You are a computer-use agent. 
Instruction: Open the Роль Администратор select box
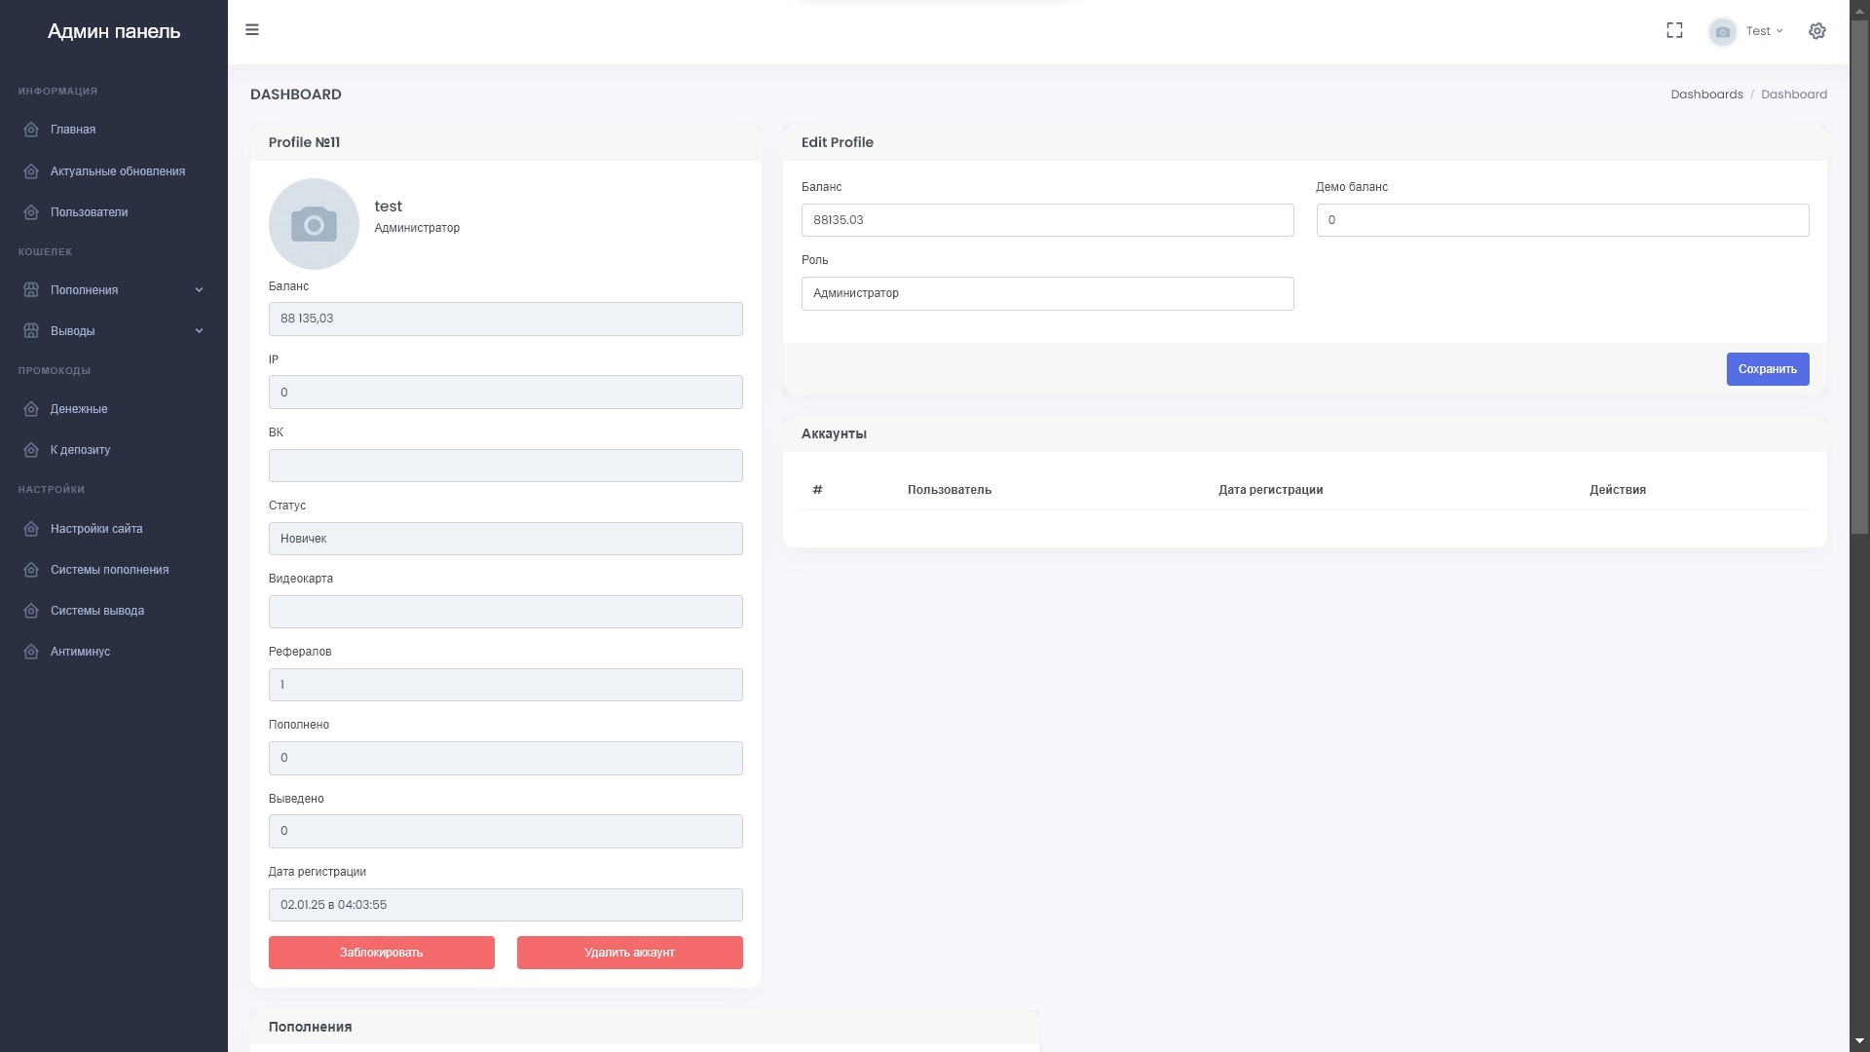[x=1047, y=293]
